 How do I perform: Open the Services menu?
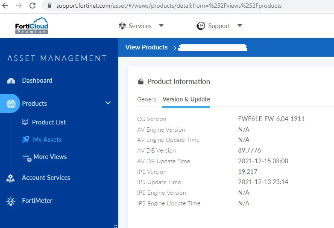pyautogui.click(x=140, y=26)
